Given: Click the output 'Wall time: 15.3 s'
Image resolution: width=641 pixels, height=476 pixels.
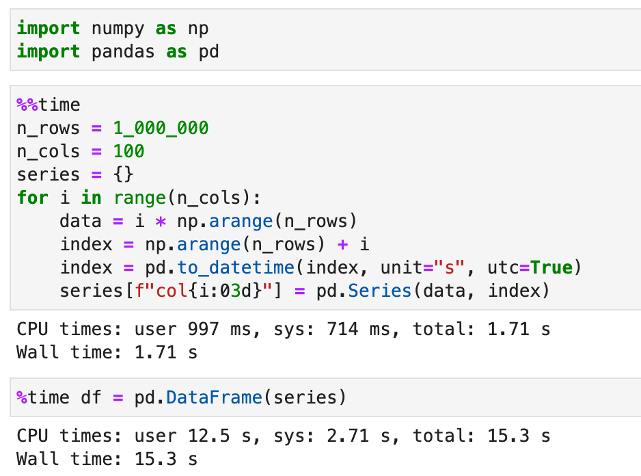Looking at the screenshot, I should (107, 459).
